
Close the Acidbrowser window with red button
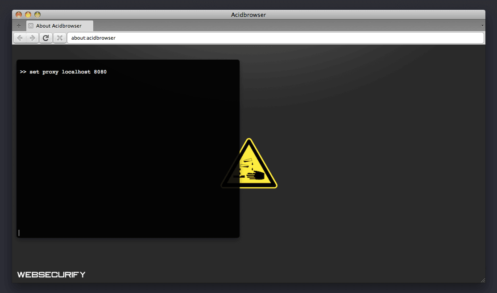(x=19, y=15)
